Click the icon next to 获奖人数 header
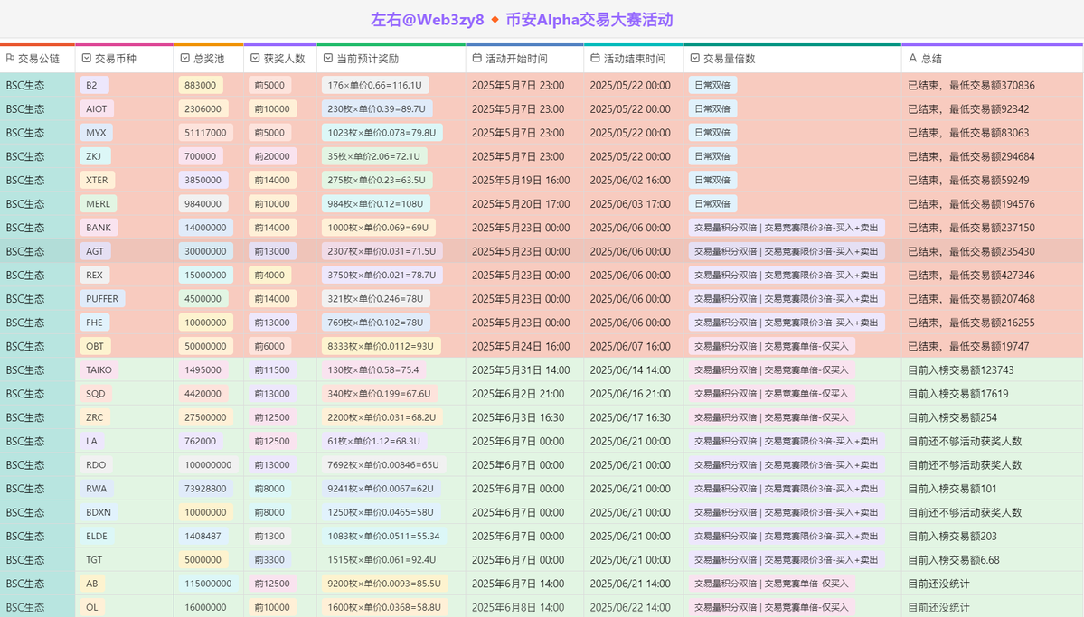1084x617 pixels. pyautogui.click(x=255, y=59)
